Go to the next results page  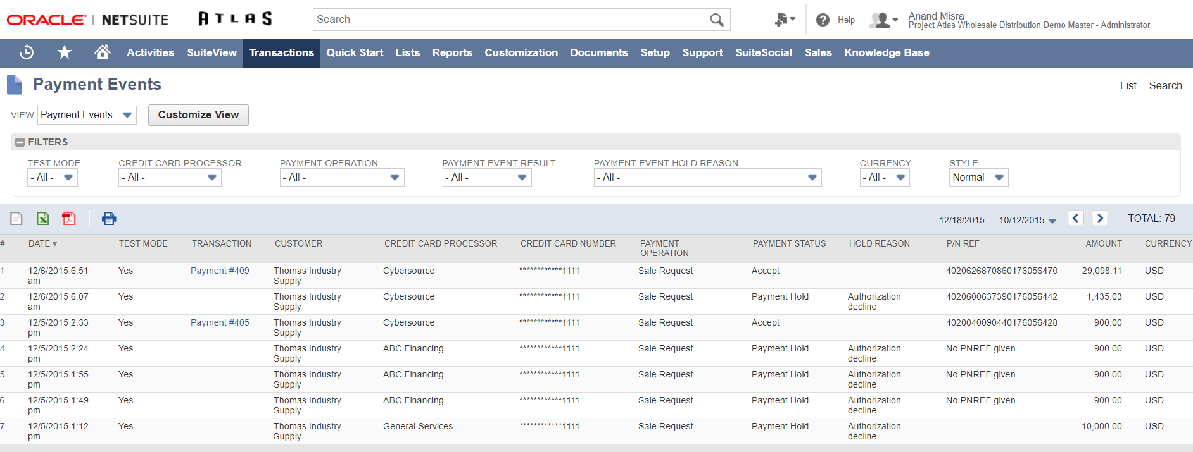1100,219
